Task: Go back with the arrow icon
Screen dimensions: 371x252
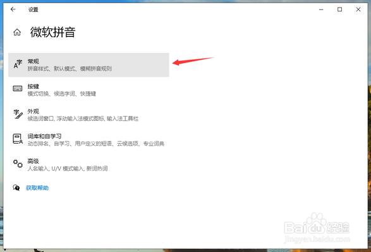Action: [13, 9]
